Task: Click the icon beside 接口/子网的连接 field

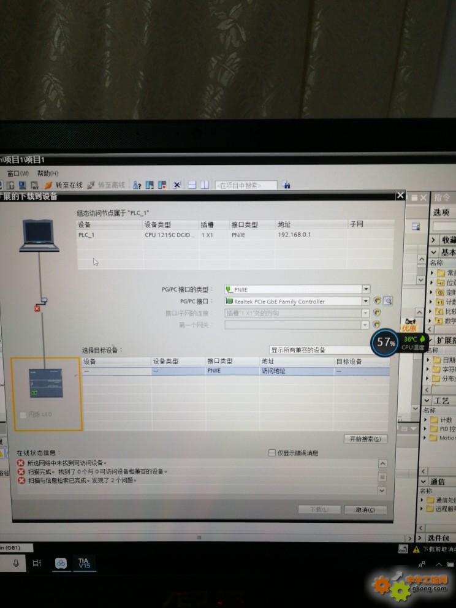Action: (x=376, y=313)
